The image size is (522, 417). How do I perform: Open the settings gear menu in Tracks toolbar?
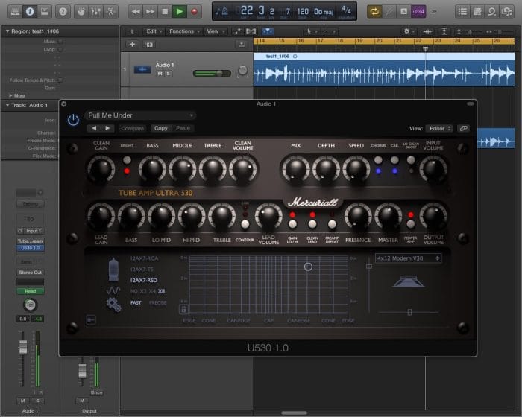[409, 31]
